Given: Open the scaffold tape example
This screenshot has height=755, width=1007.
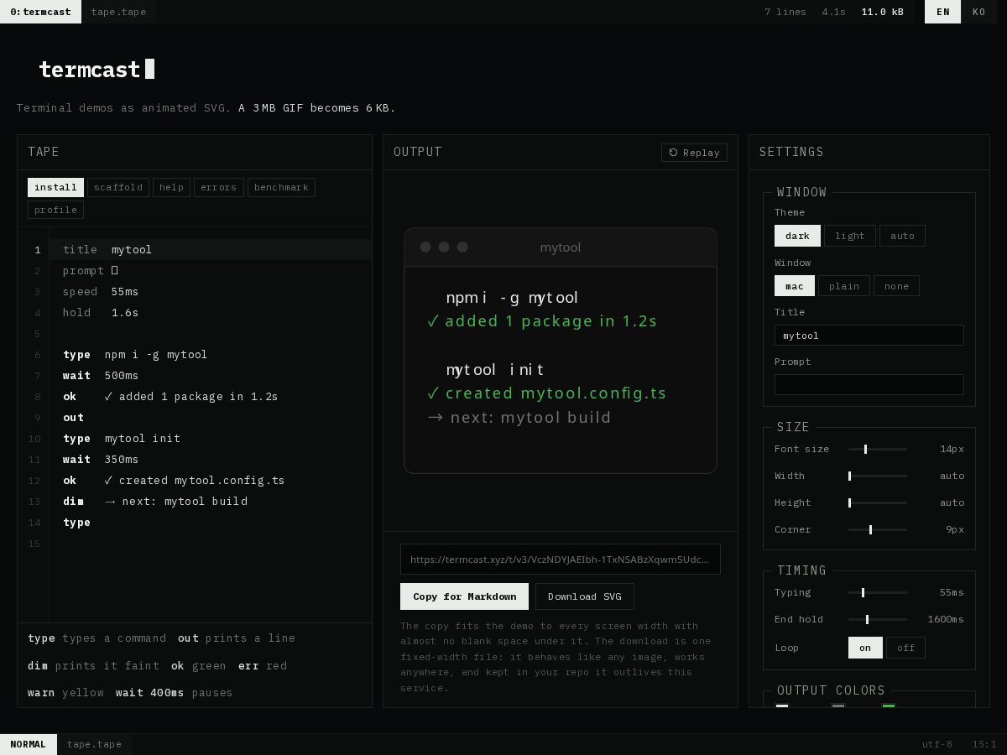Looking at the screenshot, I should [118, 187].
